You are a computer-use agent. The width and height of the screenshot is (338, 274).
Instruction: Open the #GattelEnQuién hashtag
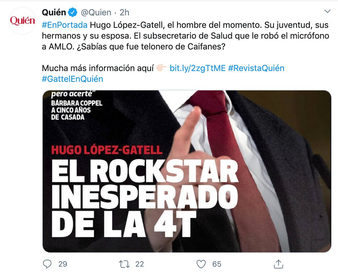point(73,79)
